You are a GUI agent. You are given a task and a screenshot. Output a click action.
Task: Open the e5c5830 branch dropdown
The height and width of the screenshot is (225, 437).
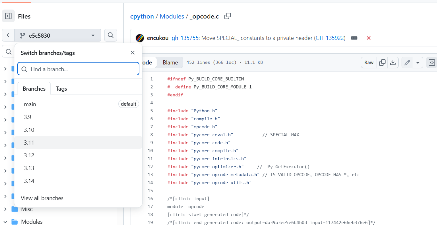tap(58, 35)
